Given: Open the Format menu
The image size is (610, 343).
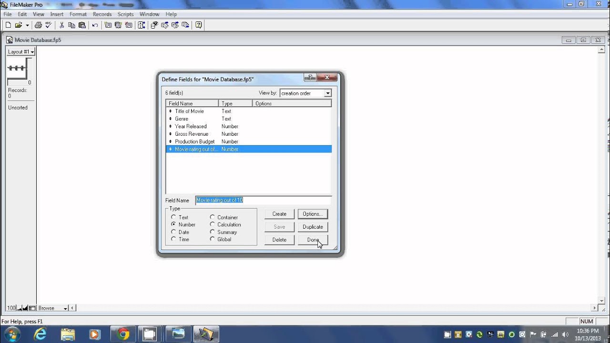Looking at the screenshot, I should click(x=78, y=14).
